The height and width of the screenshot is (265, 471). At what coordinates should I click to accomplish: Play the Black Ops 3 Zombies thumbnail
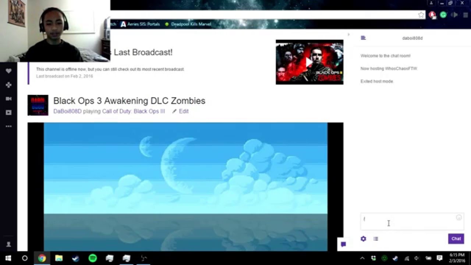point(309,62)
